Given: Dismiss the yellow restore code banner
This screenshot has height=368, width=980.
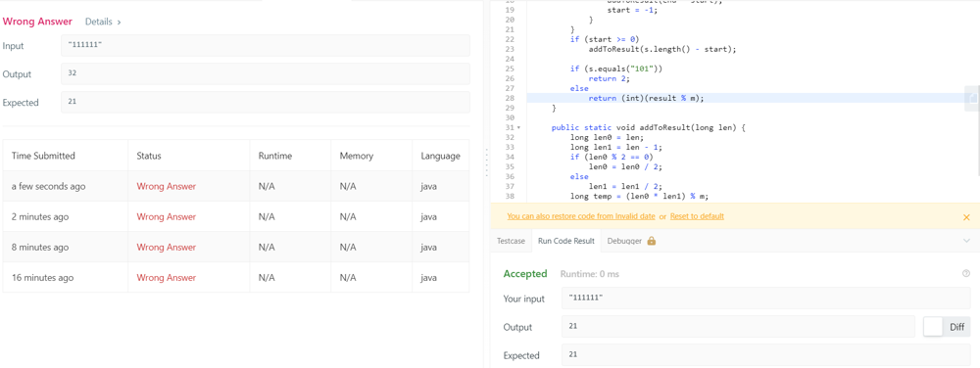Looking at the screenshot, I should pyautogui.click(x=966, y=217).
